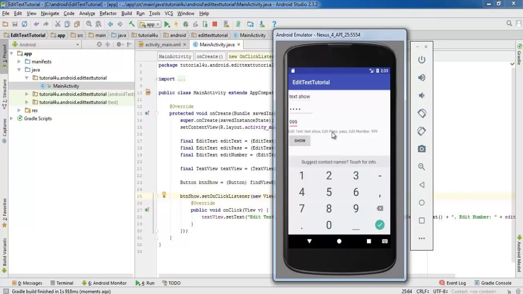Click the Apply Changes lightning icon
This screenshot has width=523, height=294.
tap(176, 24)
